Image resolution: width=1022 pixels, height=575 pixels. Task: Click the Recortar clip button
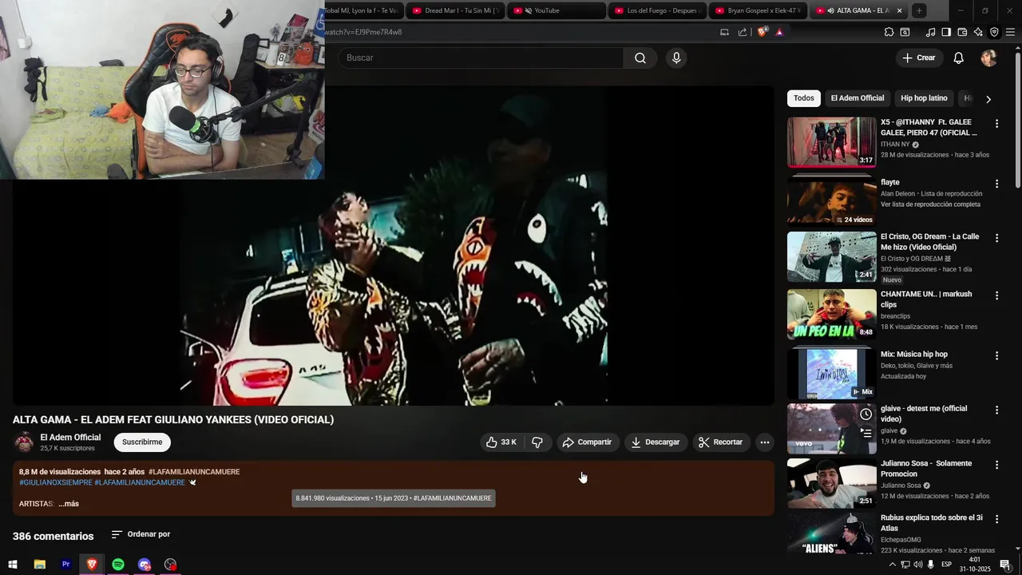point(721,442)
